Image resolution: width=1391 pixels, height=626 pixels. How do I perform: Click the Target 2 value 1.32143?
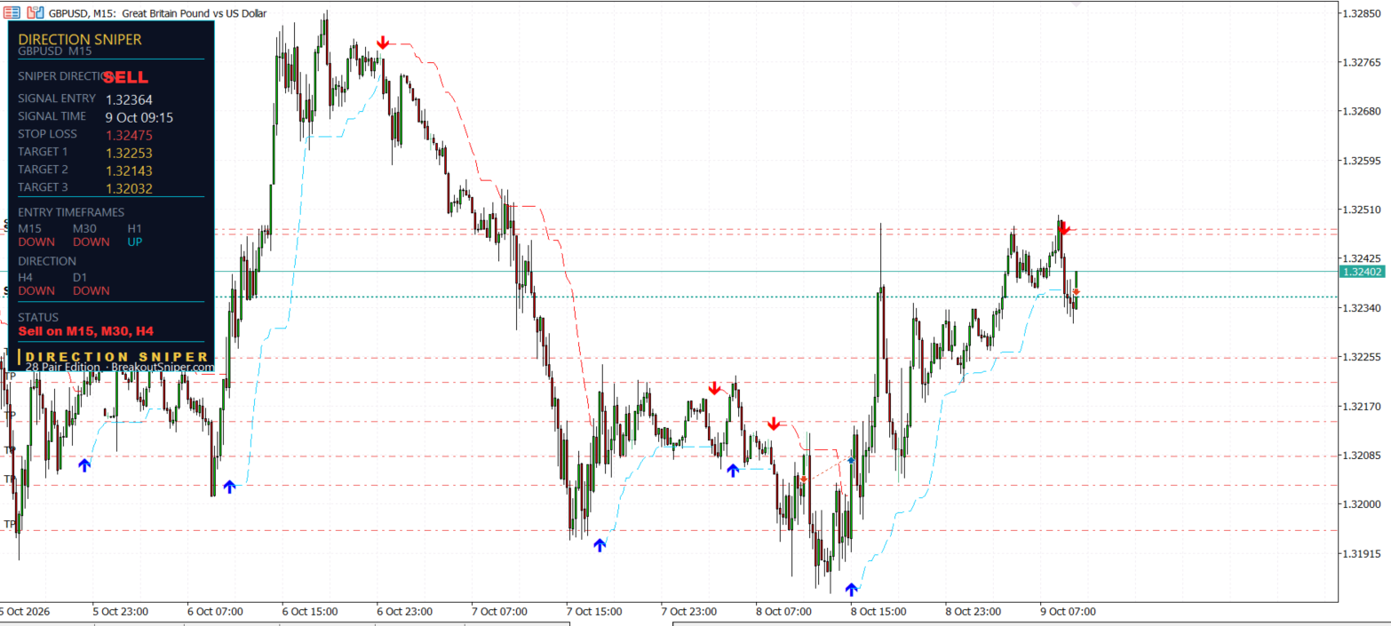(x=129, y=170)
